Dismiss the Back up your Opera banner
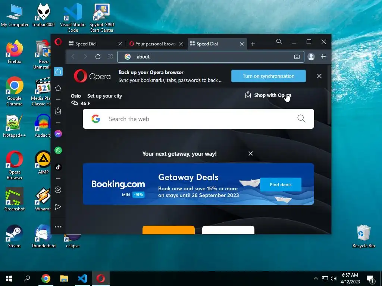The width and height of the screenshot is (382, 286). (319, 76)
